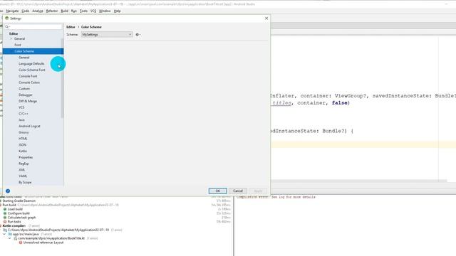Select XML color scheme entry
Screen dimensions: 456x256
[22, 170]
